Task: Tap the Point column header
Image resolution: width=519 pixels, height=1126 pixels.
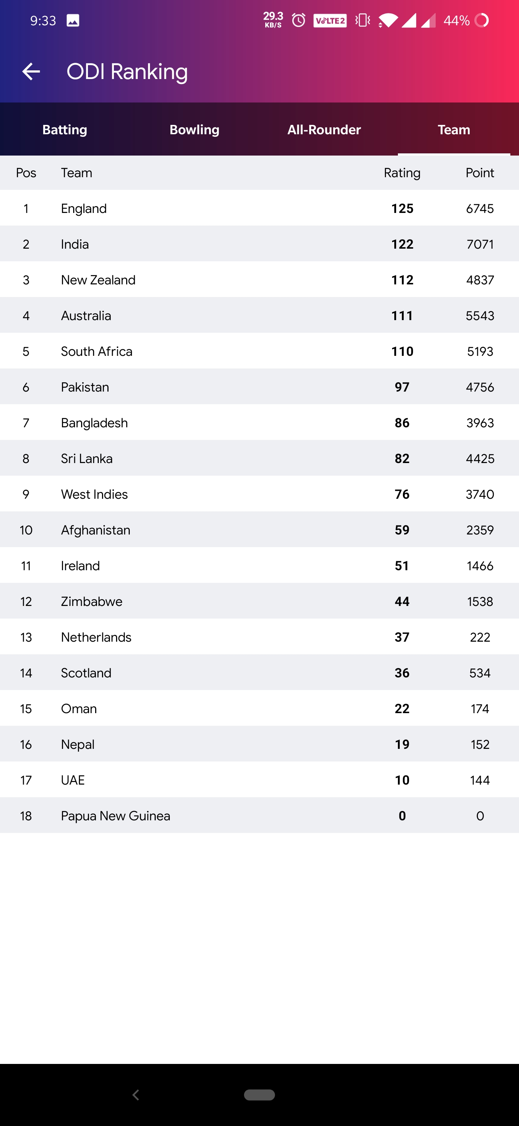Action: [x=480, y=173]
